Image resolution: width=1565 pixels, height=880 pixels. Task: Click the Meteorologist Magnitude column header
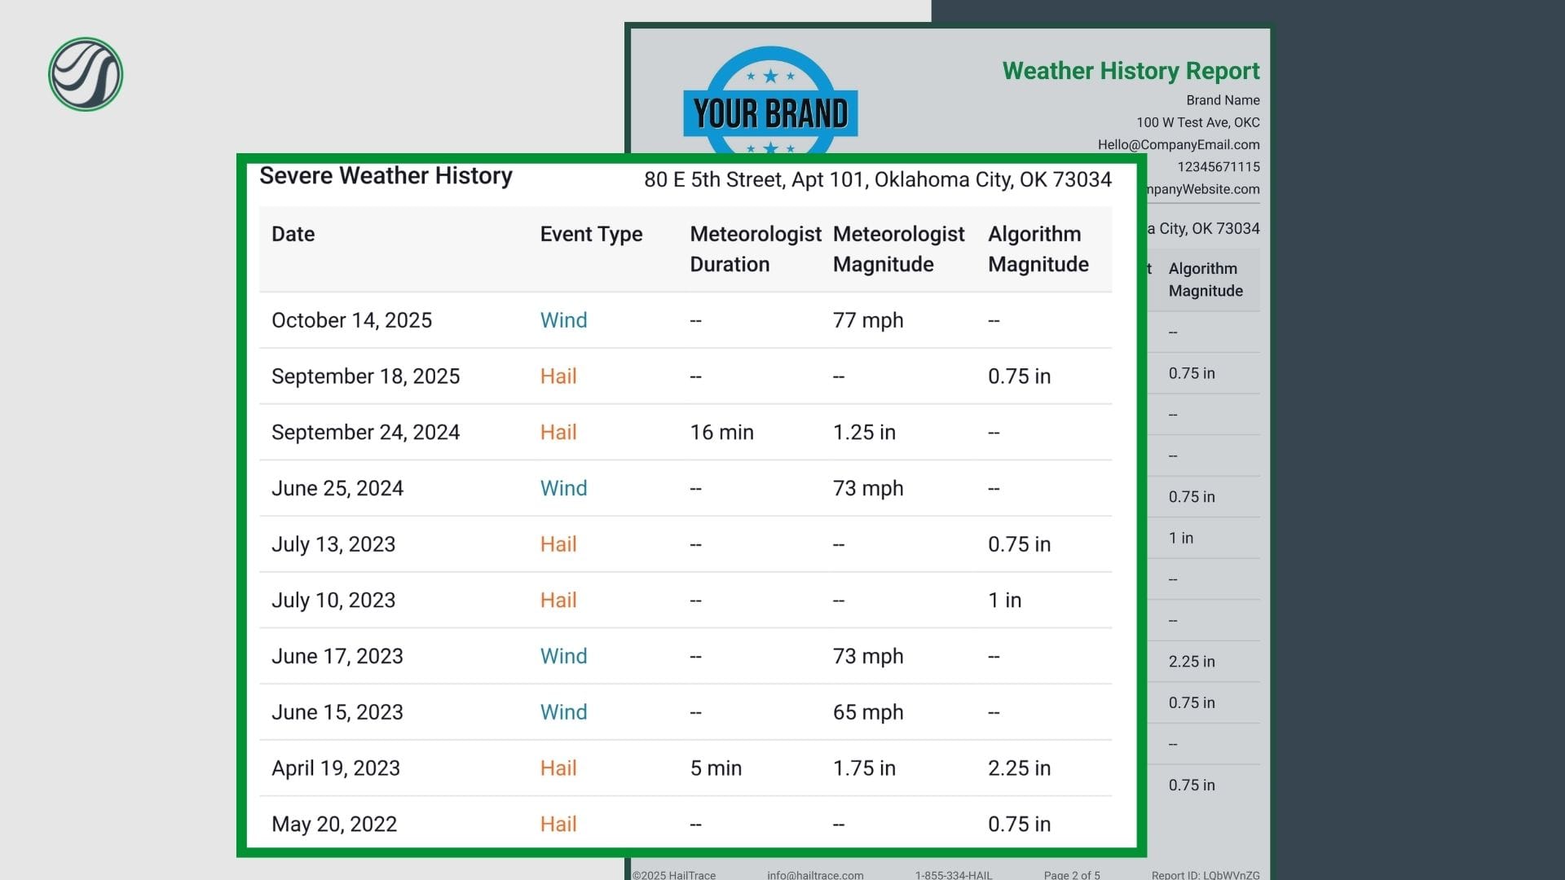(897, 249)
